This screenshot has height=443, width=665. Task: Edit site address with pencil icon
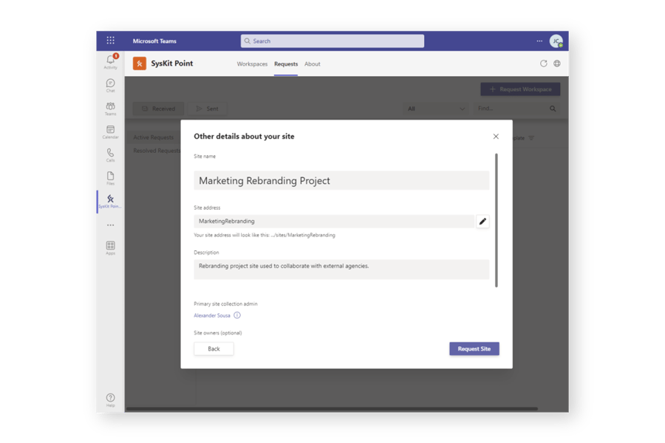[482, 221]
